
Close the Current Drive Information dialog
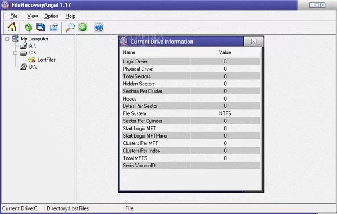(253, 42)
